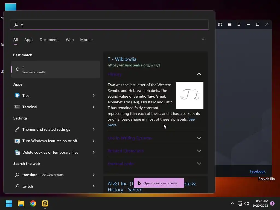Expand the Tips result arrow
280x210 pixels.
[94, 95]
